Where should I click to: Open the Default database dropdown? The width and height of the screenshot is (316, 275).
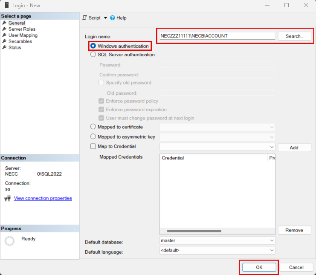coord(272,240)
